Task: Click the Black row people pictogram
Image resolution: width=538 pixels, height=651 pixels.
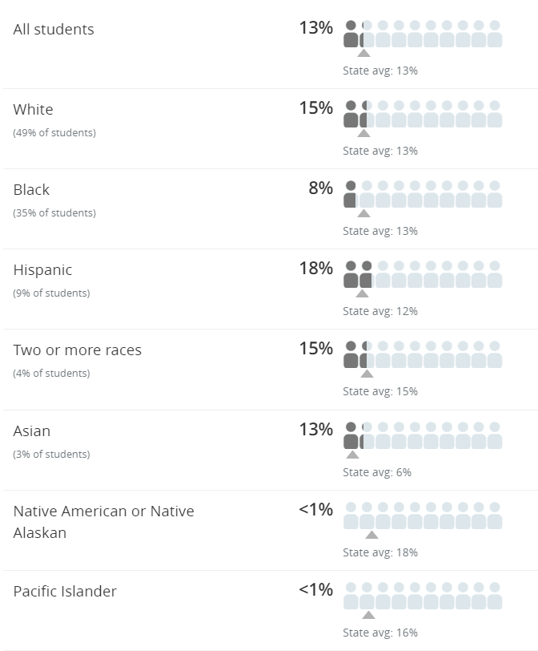Action: coord(423,195)
